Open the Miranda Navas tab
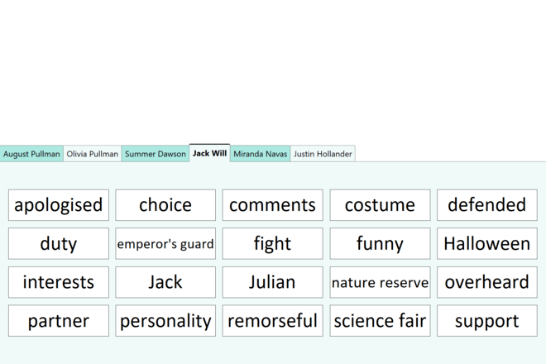Screen dimensions: 546x364 pos(260,154)
